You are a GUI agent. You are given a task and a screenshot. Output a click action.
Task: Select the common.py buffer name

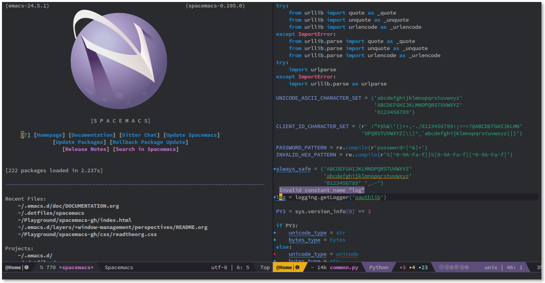coord(344,267)
